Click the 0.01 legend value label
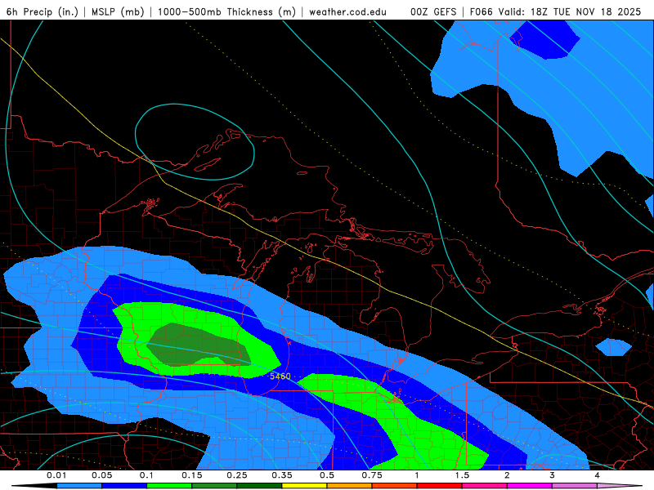Screen dimensions: 654x490 click(x=56, y=475)
